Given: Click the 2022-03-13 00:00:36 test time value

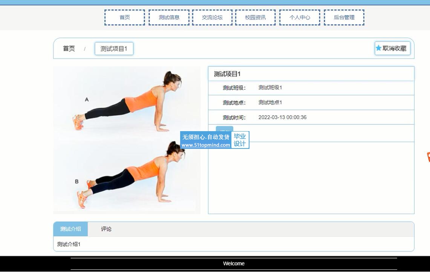Looking at the screenshot, I should tap(282, 117).
